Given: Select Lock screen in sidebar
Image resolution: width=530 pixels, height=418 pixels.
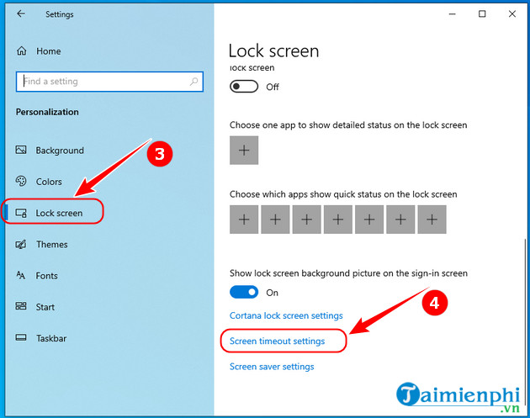Looking at the screenshot, I should 58,213.
